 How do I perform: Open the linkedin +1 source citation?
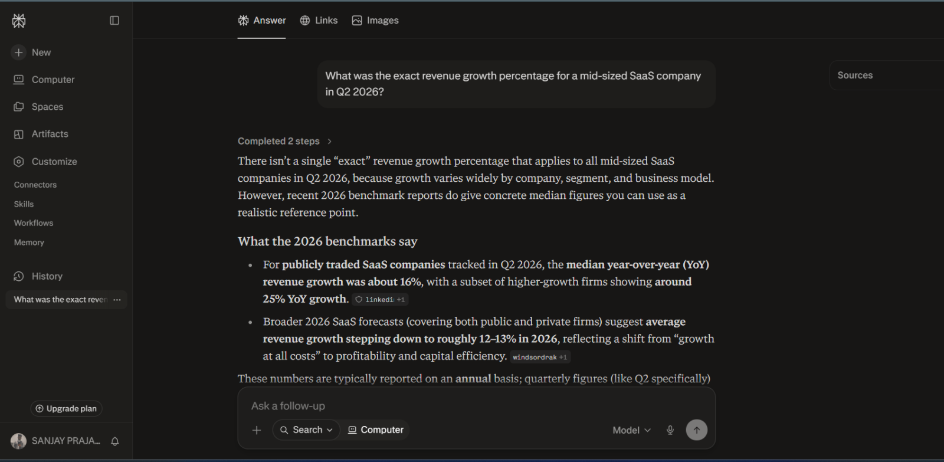click(380, 300)
